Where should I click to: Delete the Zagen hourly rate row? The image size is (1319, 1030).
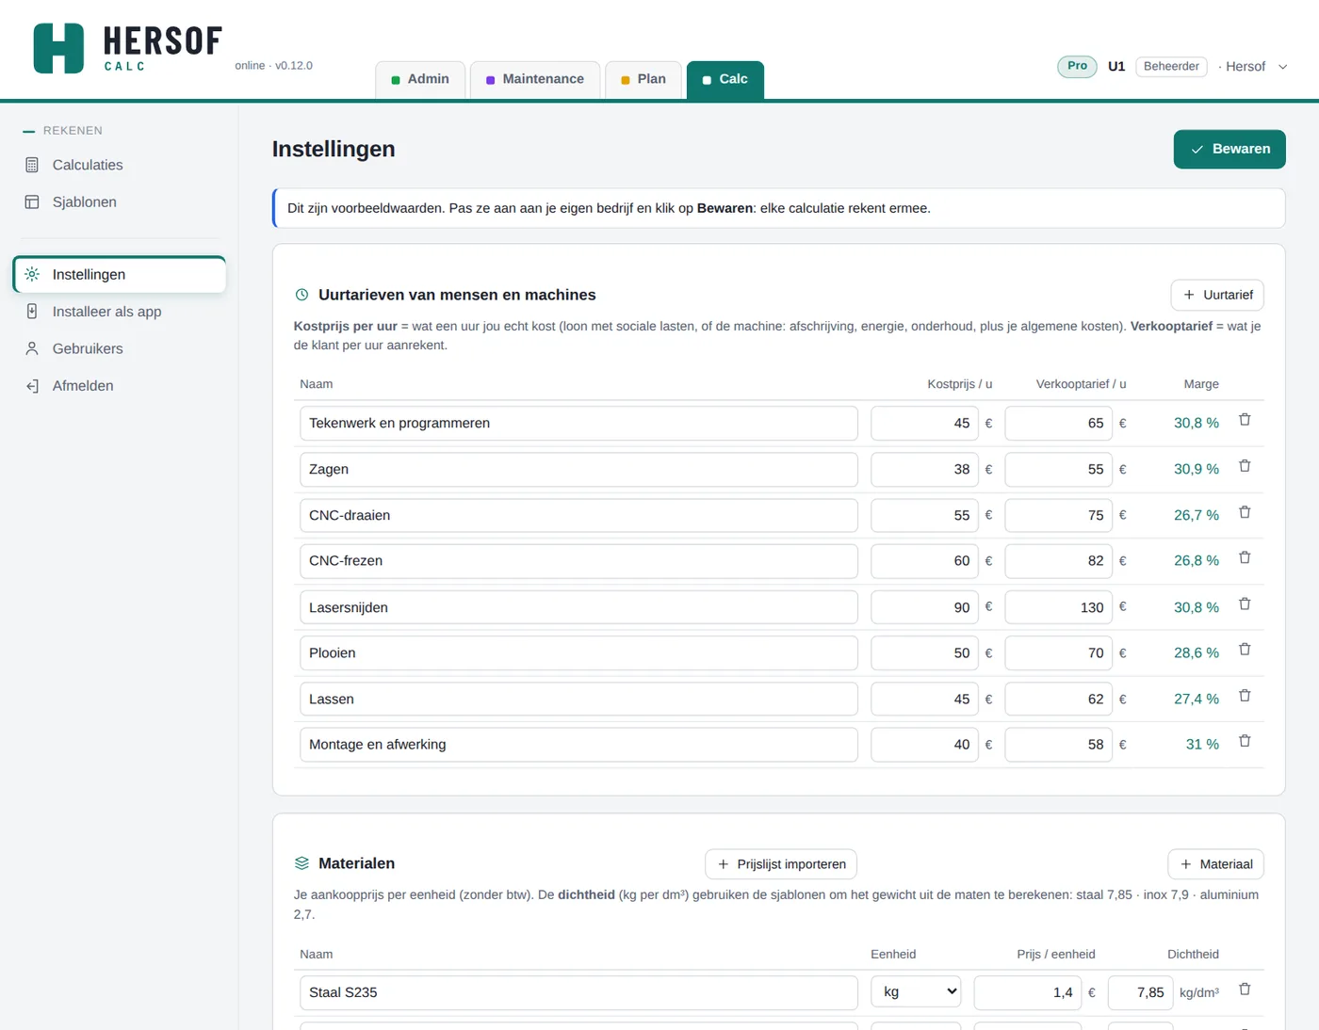tap(1245, 466)
